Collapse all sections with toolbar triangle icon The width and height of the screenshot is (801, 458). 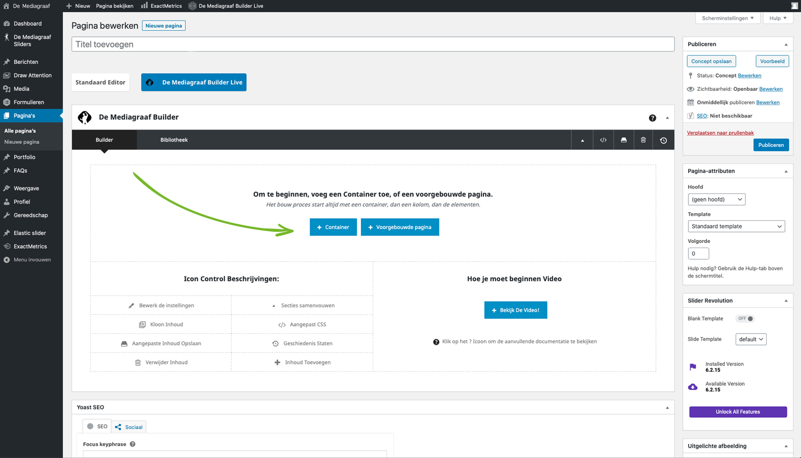point(582,140)
